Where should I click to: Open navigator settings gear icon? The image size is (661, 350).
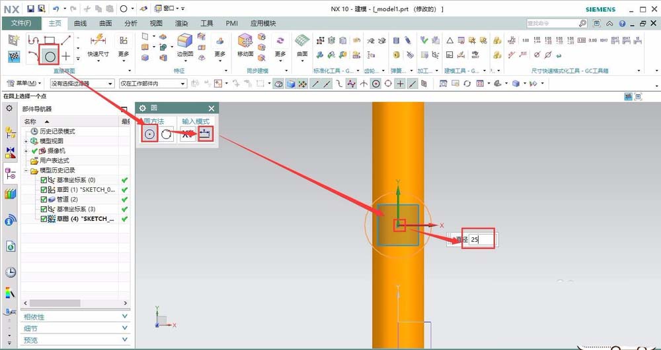point(9,108)
